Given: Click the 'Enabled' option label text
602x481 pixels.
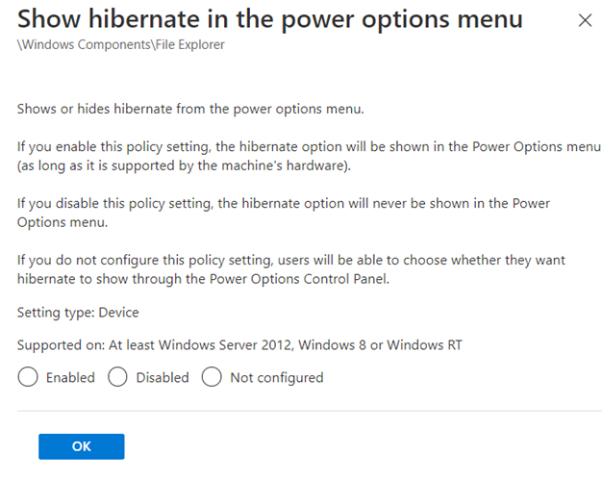Looking at the screenshot, I should 70,378.
